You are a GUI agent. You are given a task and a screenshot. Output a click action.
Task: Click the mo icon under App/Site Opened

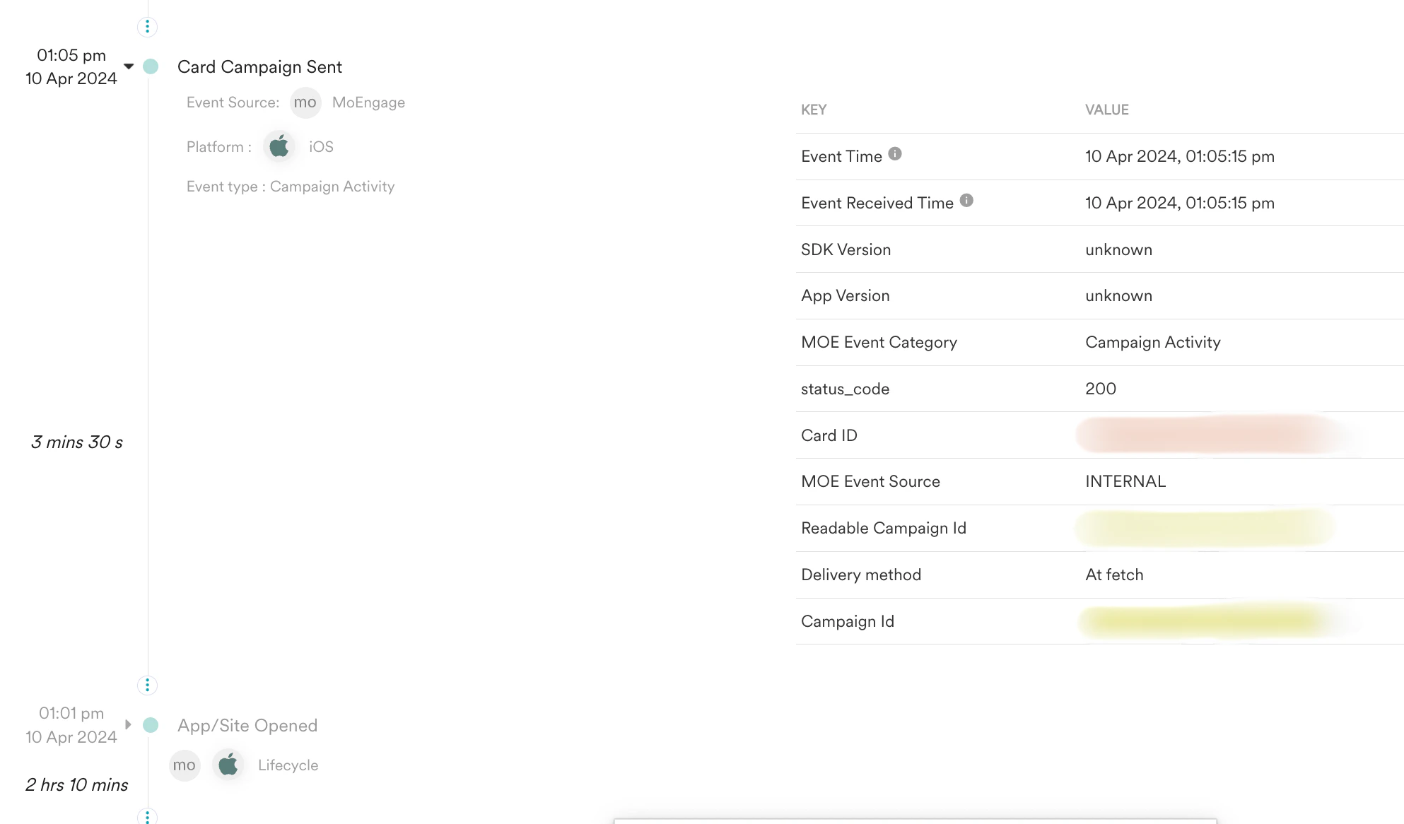pyautogui.click(x=184, y=765)
